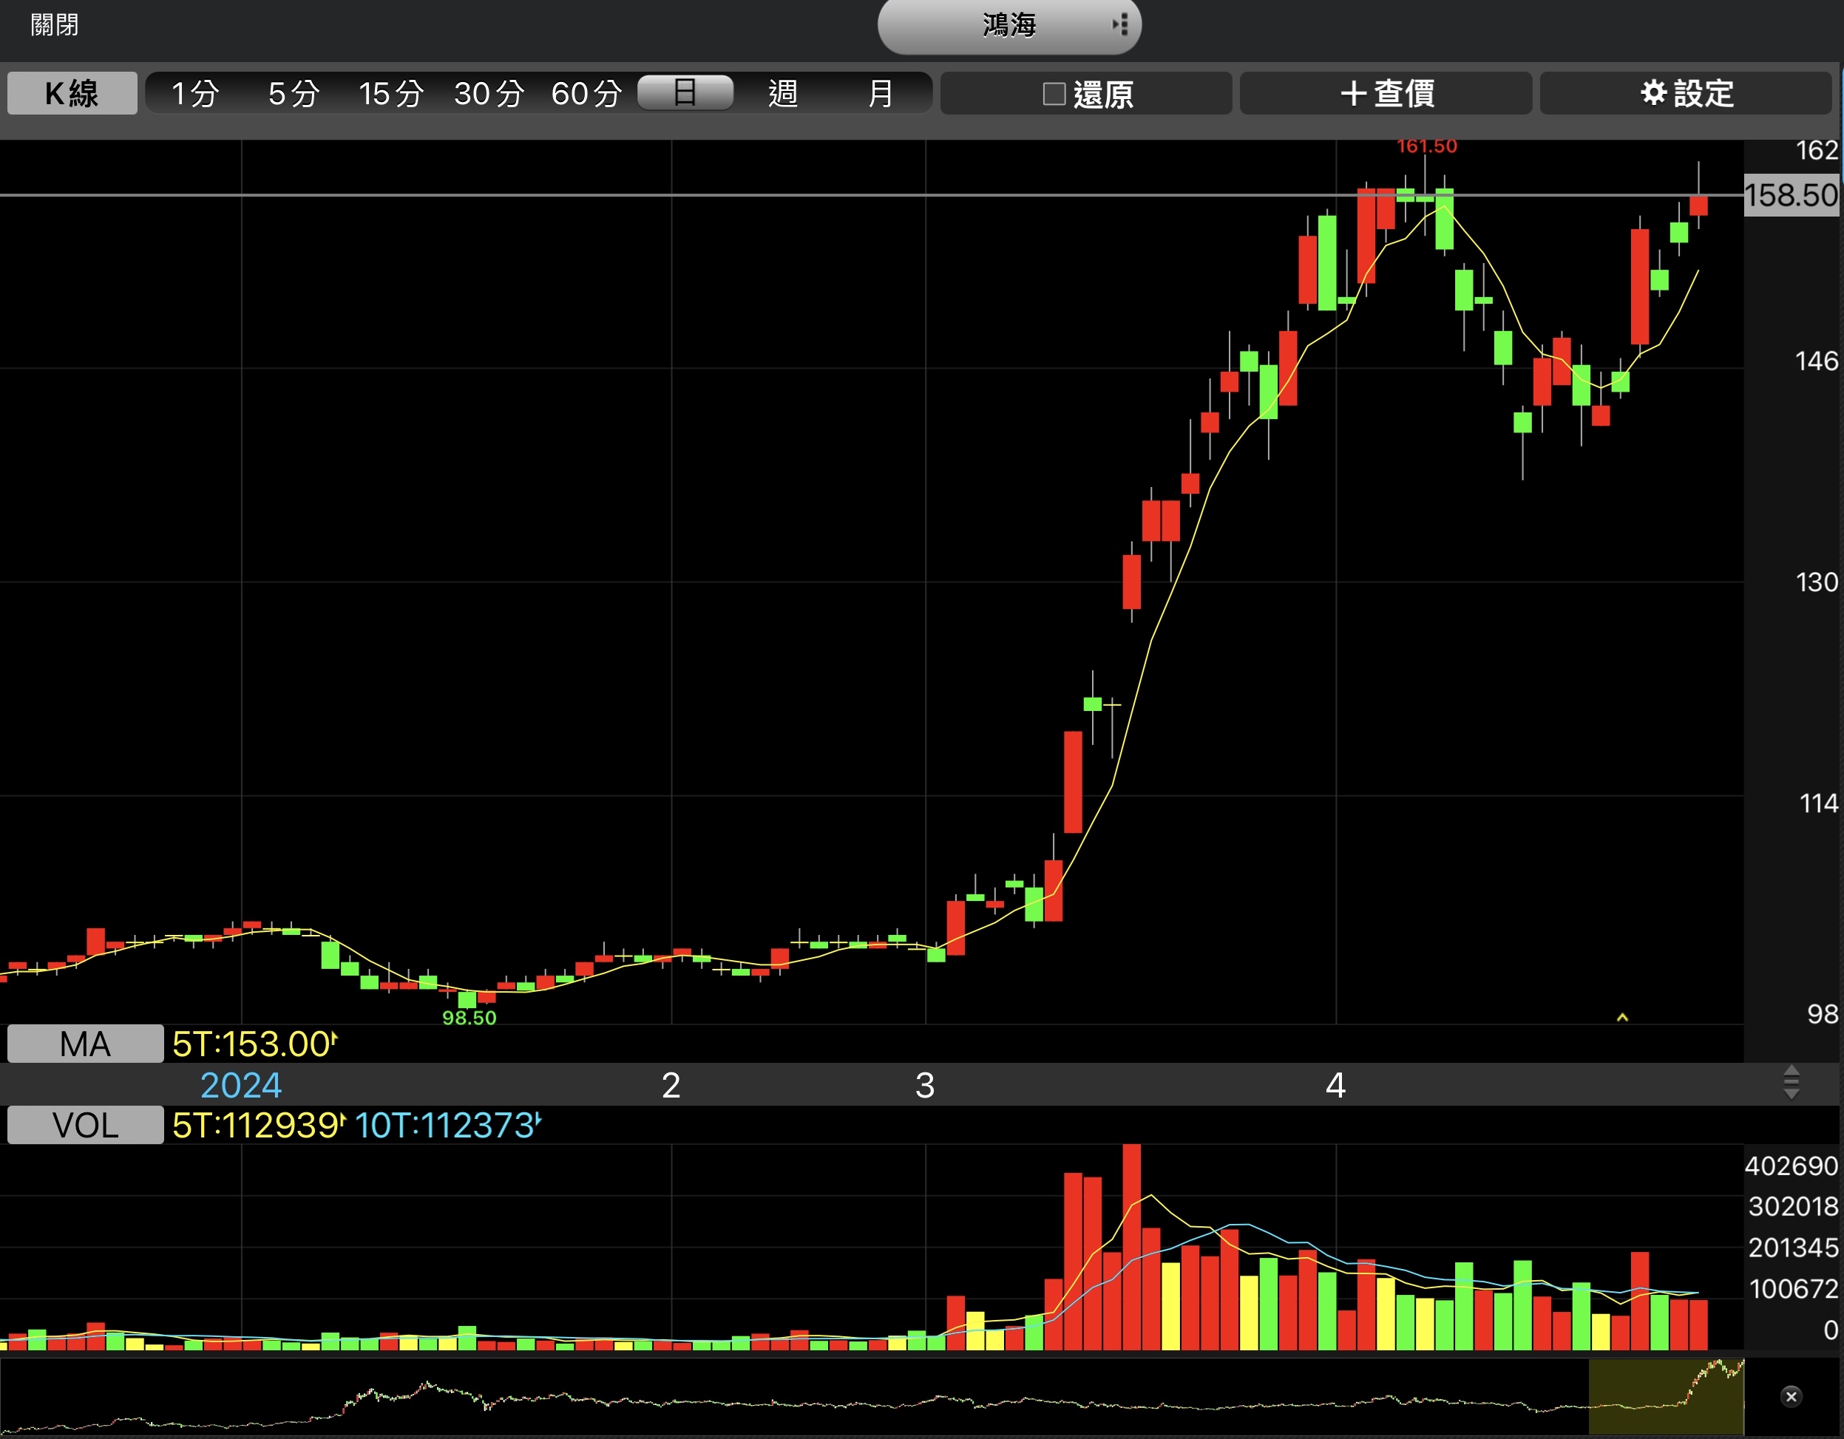Select the K線 chart type button
This screenshot has width=1844, height=1439.
coord(72,93)
